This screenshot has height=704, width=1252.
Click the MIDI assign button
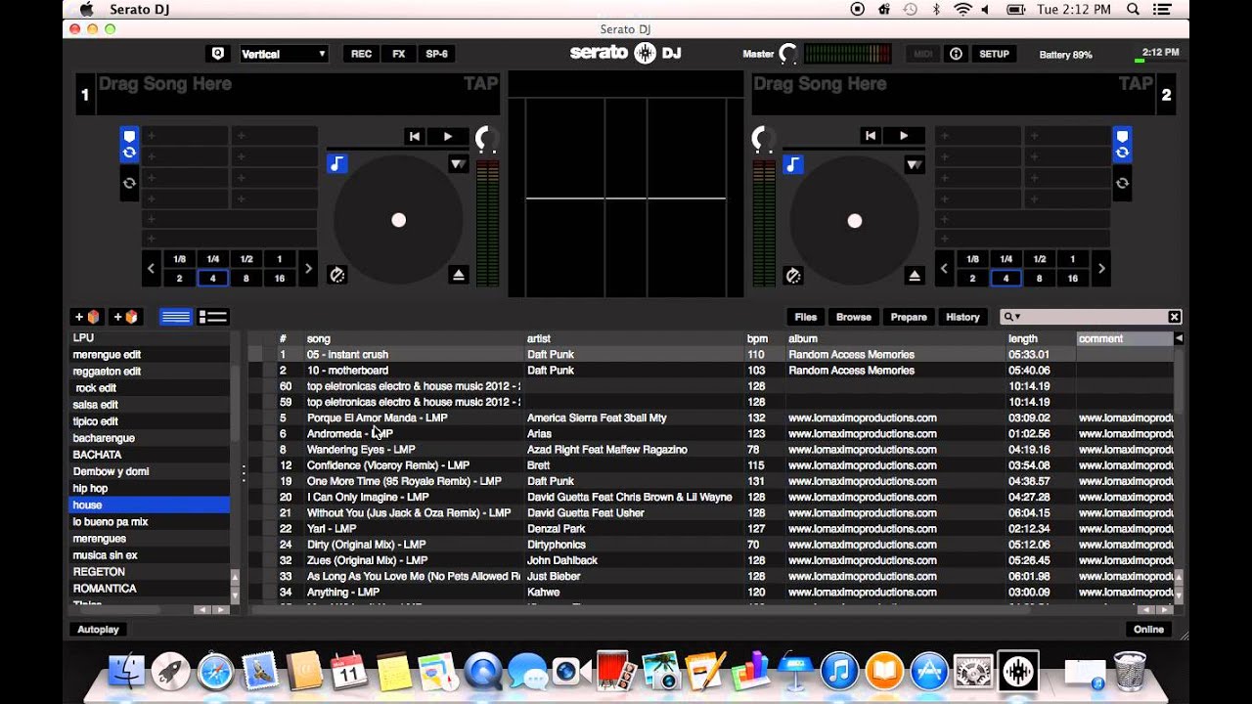coord(922,54)
